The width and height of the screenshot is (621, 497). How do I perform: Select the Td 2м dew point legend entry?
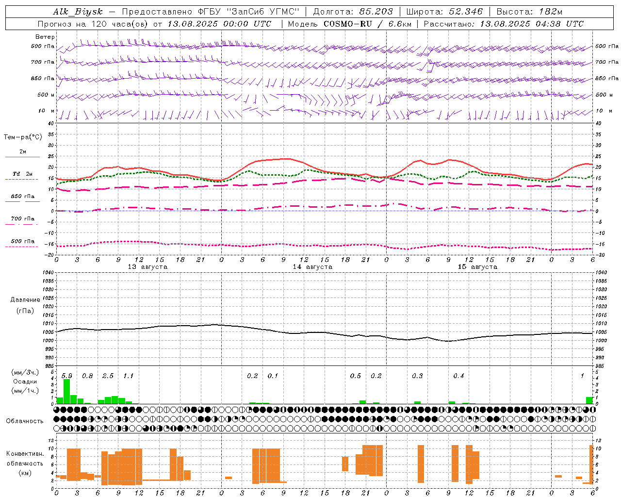23,174
